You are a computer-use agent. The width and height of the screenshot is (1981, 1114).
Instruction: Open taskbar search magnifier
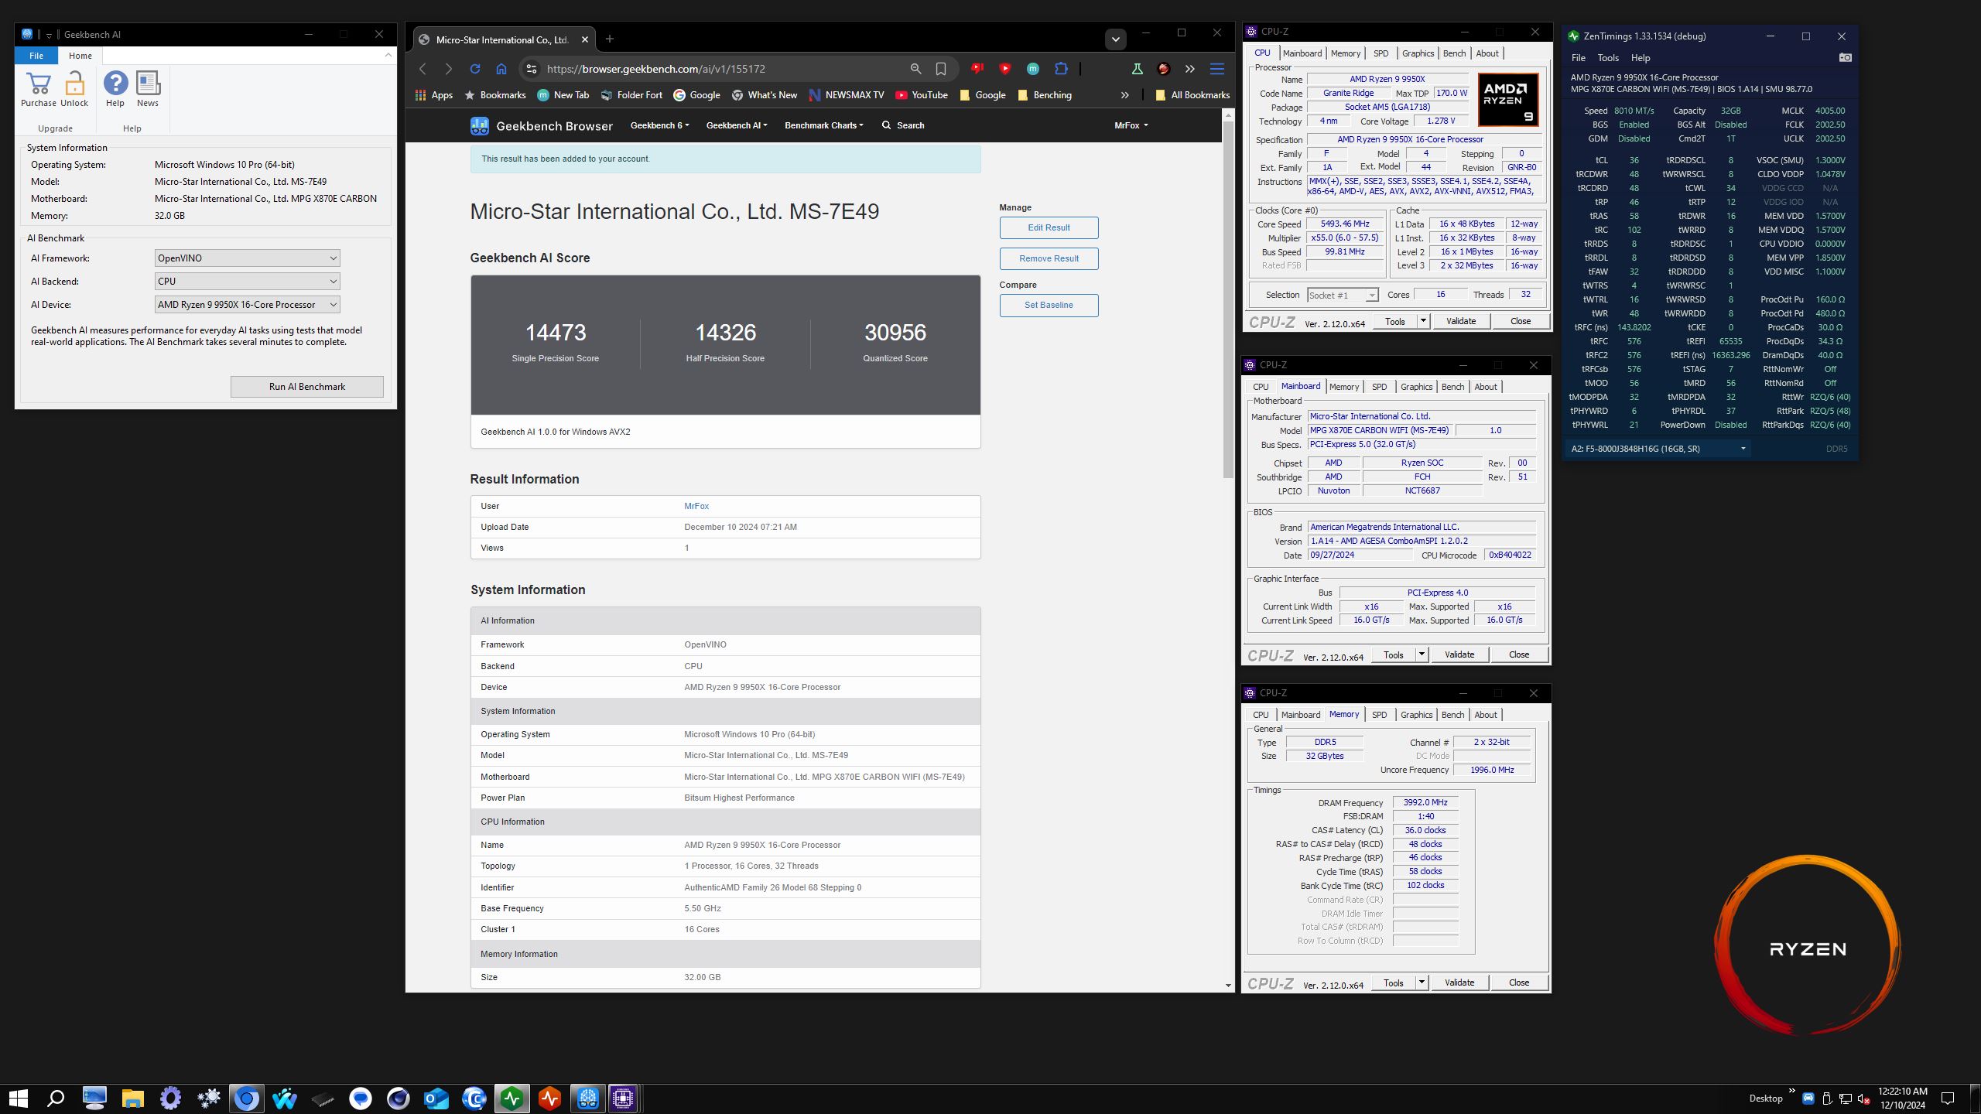coord(56,1098)
